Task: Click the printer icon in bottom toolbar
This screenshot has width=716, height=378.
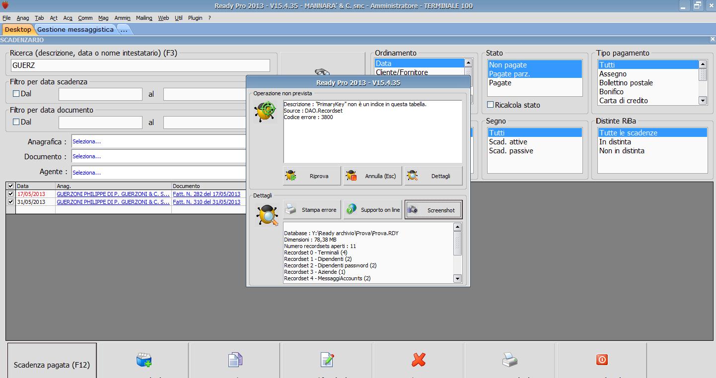Action: [x=510, y=360]
